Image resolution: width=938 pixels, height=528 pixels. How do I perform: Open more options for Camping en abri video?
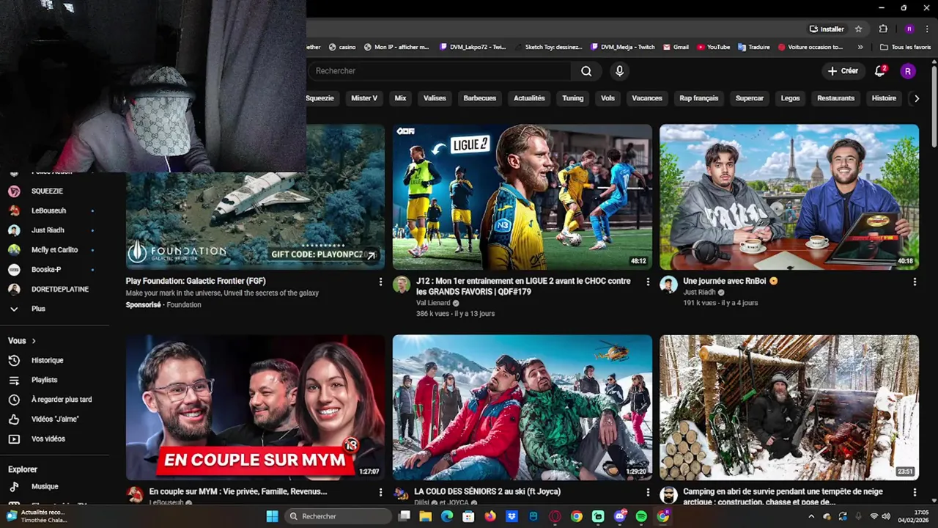915,492
